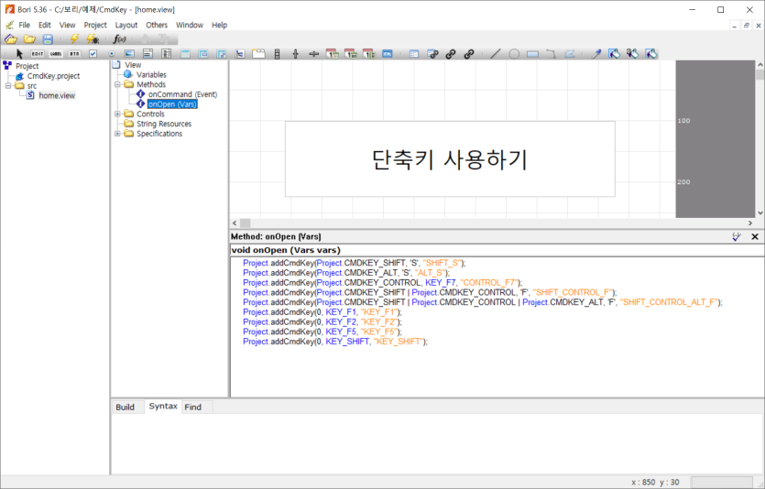Open the File menu
The width and height of the screenshot is (765, 489).
pos(25,25)
